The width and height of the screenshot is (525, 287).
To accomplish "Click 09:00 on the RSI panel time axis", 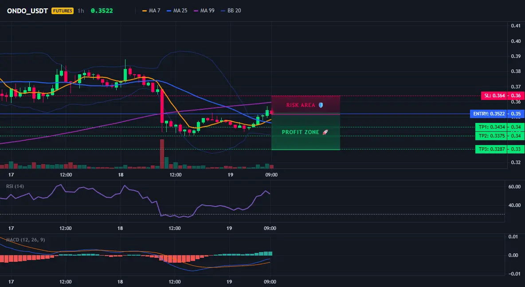I will pos(270,228).
